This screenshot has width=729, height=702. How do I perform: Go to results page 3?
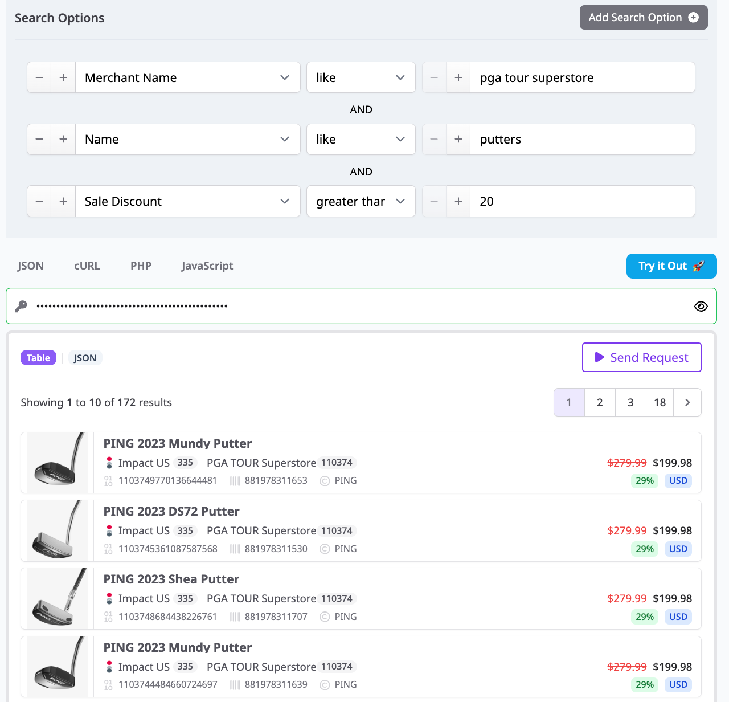630,403
